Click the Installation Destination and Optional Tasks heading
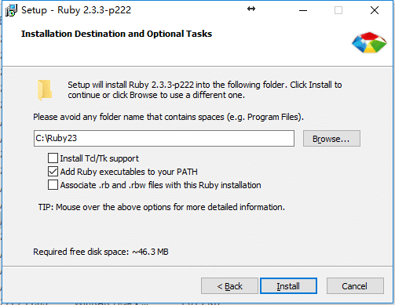Image resolution: width=395 pixels, height=305 pixels. pos(116,34)
